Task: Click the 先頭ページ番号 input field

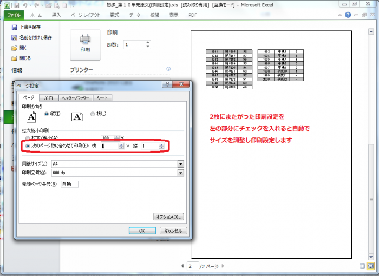Action: pos(70,184)
